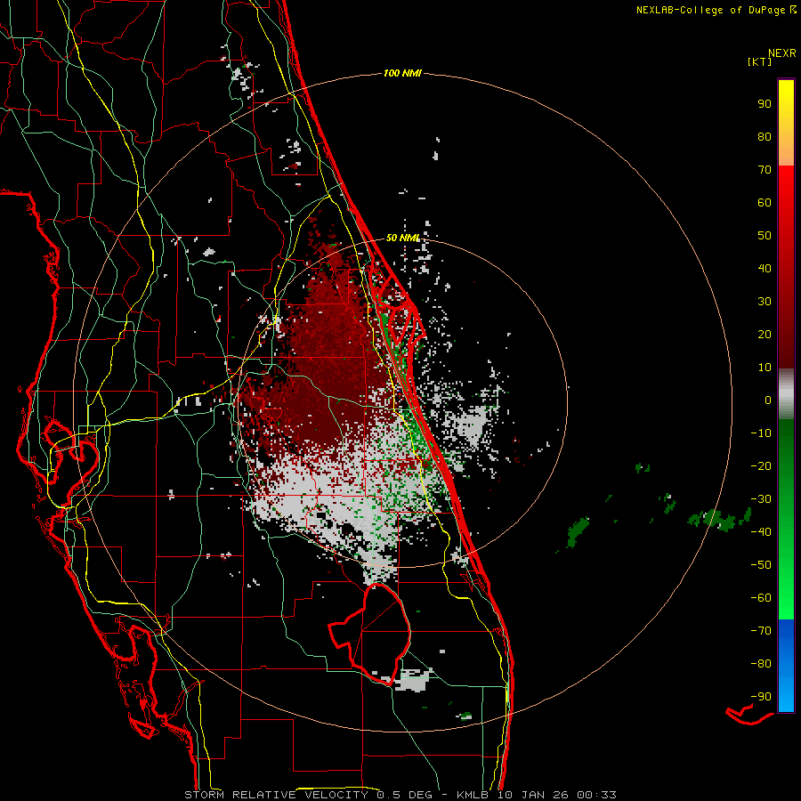Click the [KT] units label
This screenshot has height=801, width=801.
click(759, 61)
